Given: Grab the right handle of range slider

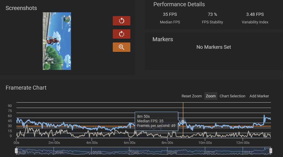Looking at the screenshot, I should [x=271, y=151].
